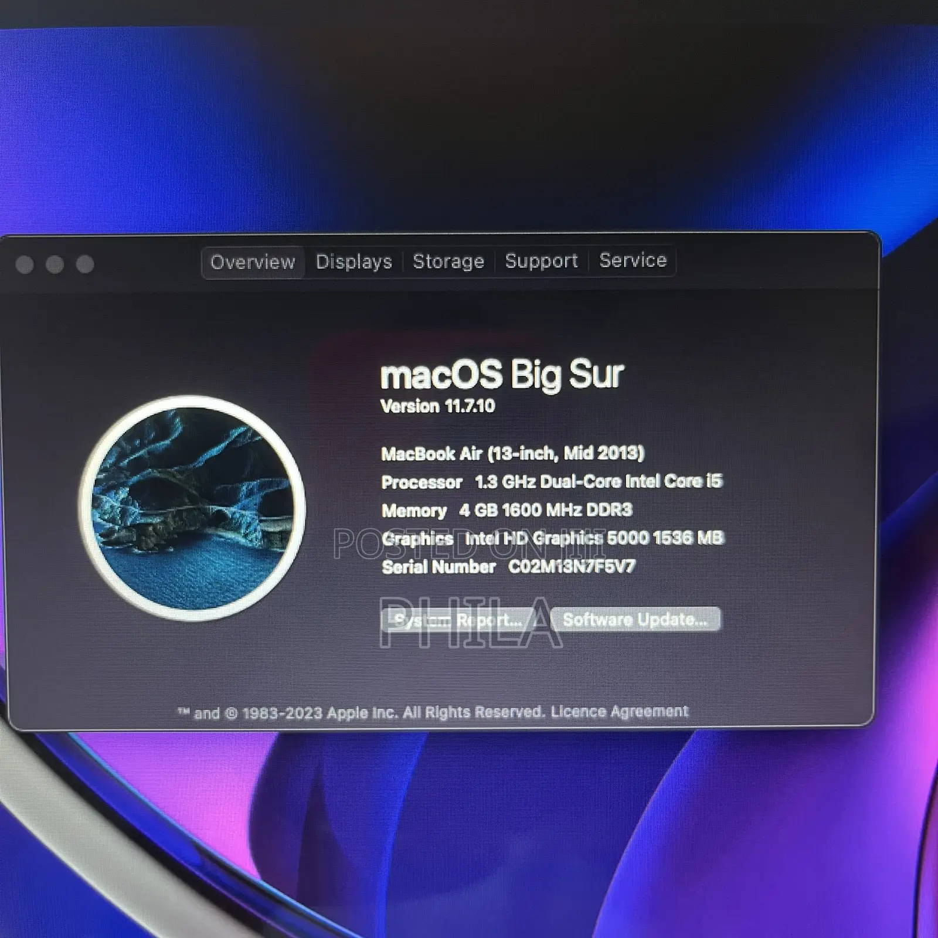Click the Serial Number label

click(x=439, y=567)
